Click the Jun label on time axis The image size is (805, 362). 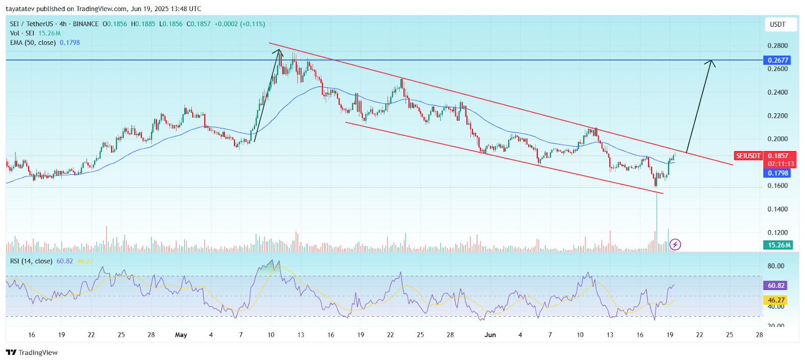[490, 335]
